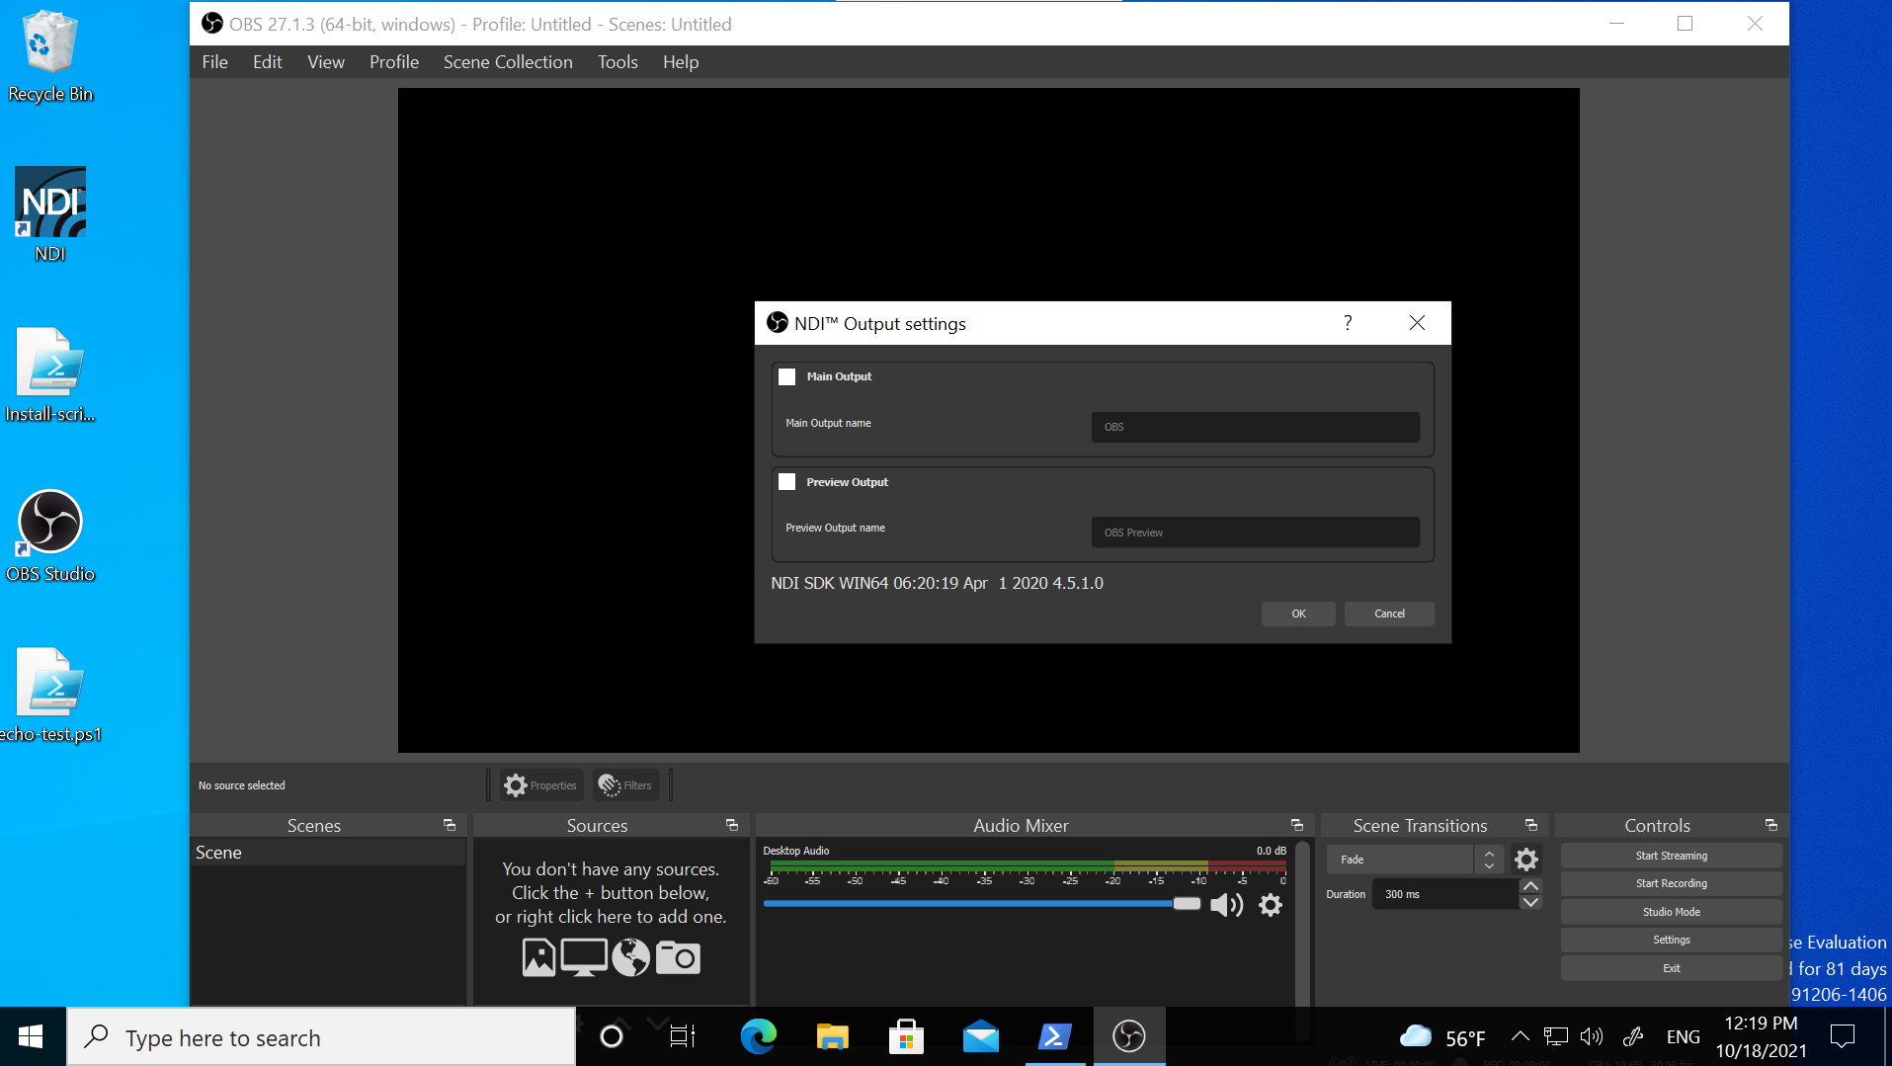Open the Scene Transitions settings gear
The image size is (1892, 1066).
pos(1525,859)
